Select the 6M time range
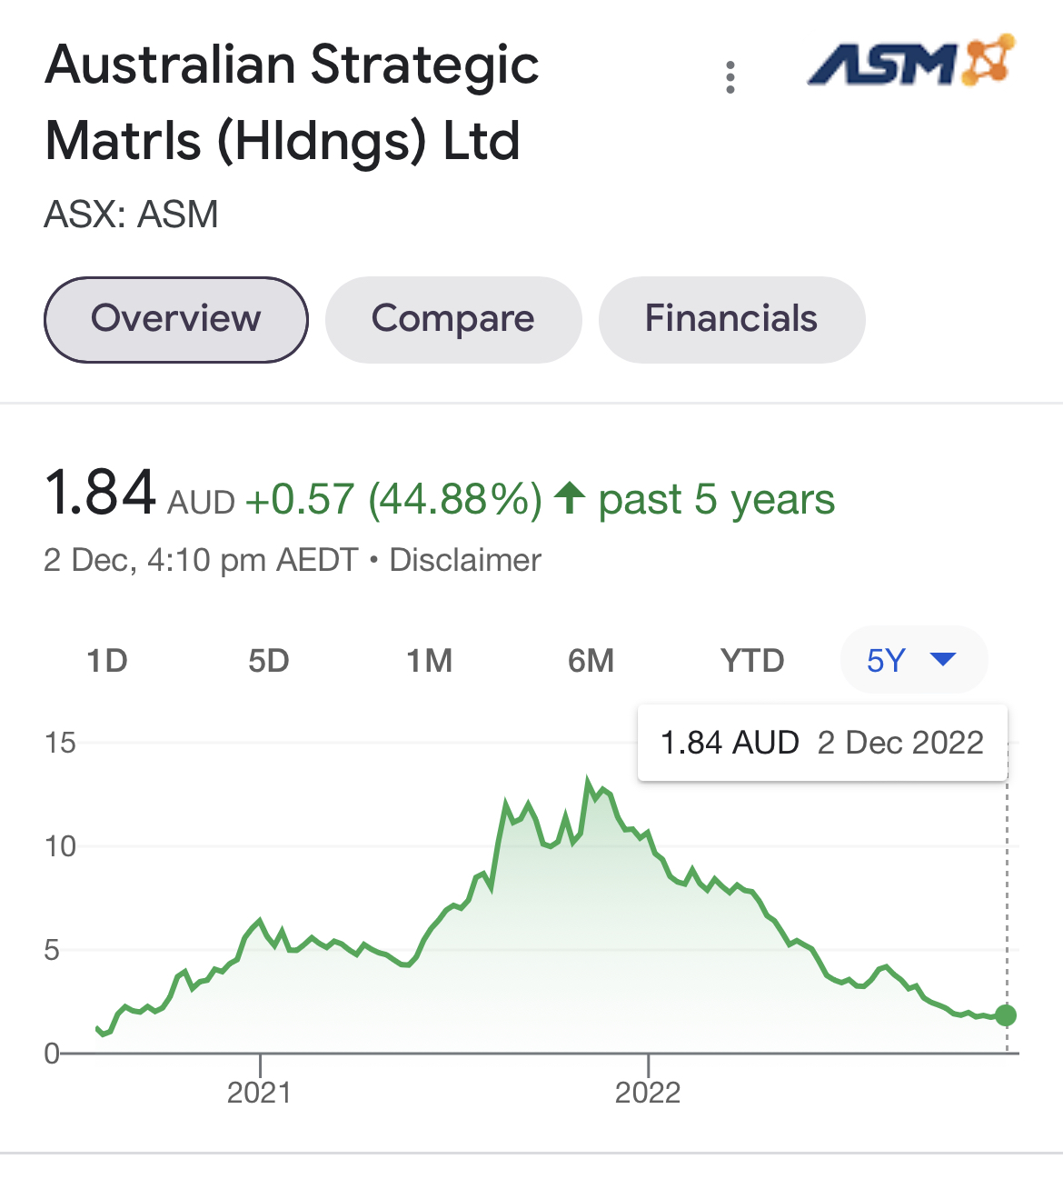Viewport: 1063px width, 1179px height. [591, 660]
